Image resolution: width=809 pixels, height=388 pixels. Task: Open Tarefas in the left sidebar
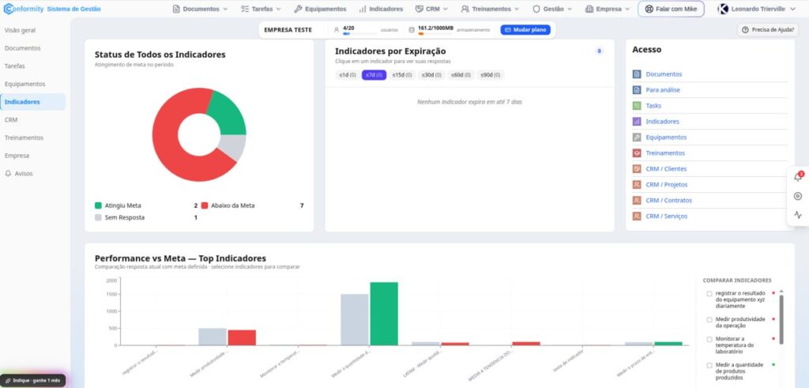(x=15, y=66)
